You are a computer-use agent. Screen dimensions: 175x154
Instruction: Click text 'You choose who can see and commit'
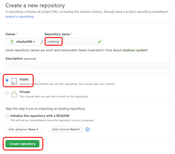[x=54, y=97]
